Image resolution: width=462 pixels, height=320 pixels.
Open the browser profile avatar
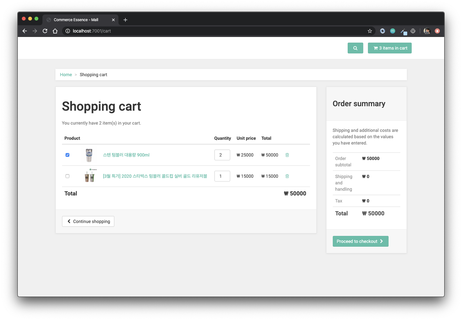[x=427, y=31]
